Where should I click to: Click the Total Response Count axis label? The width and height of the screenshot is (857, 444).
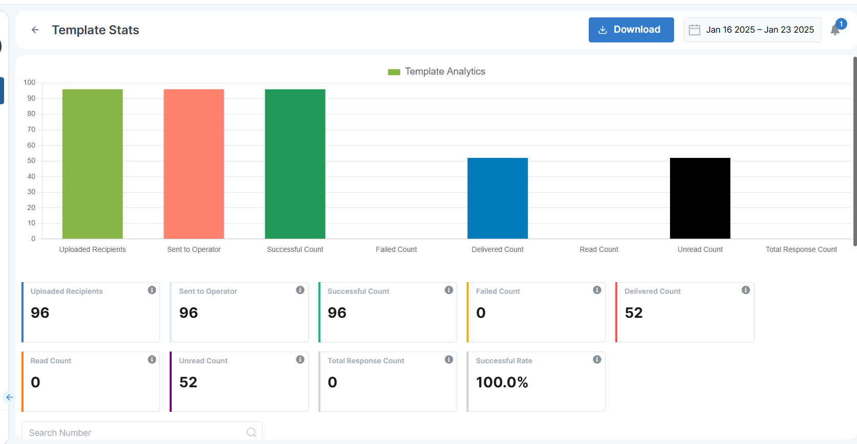pos(801,249)
